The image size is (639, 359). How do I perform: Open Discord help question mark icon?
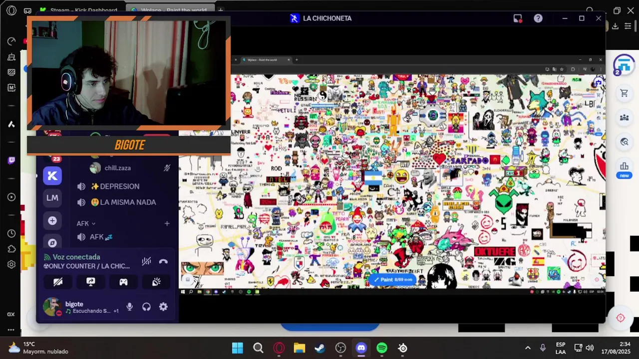538,18
